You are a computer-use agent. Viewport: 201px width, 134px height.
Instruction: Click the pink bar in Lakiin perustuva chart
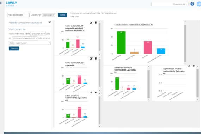(79, 112)
